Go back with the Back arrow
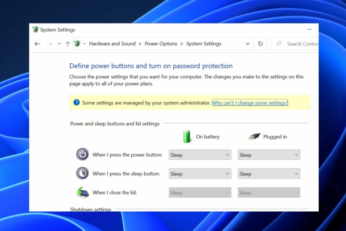This screenshot has width=346, height=231. click(37, 44)
